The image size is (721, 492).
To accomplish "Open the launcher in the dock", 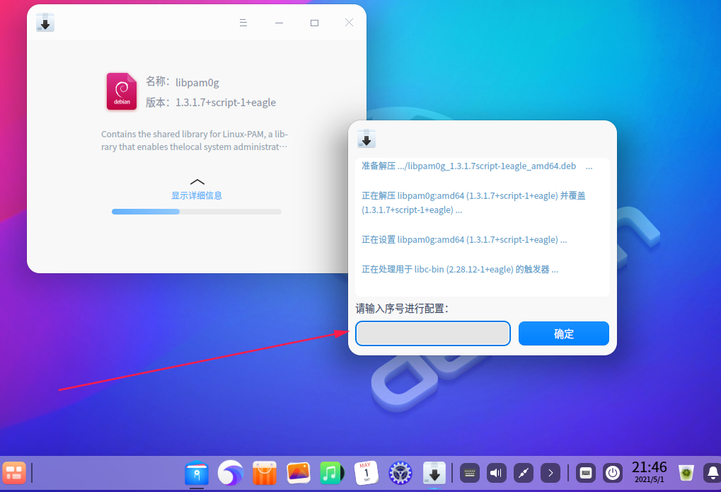I will point(14,473).
